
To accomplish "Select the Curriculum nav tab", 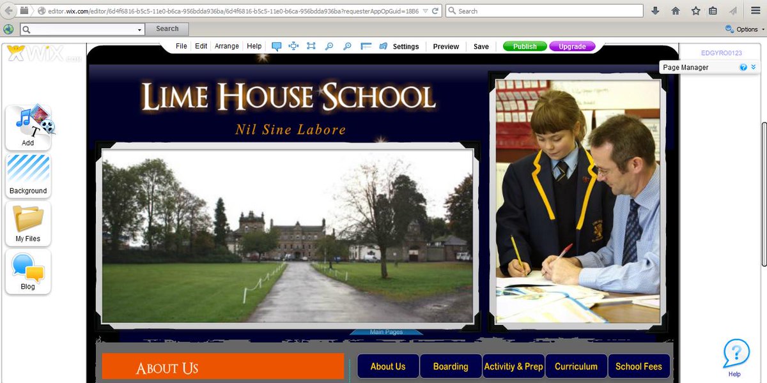I will [576, 366].
